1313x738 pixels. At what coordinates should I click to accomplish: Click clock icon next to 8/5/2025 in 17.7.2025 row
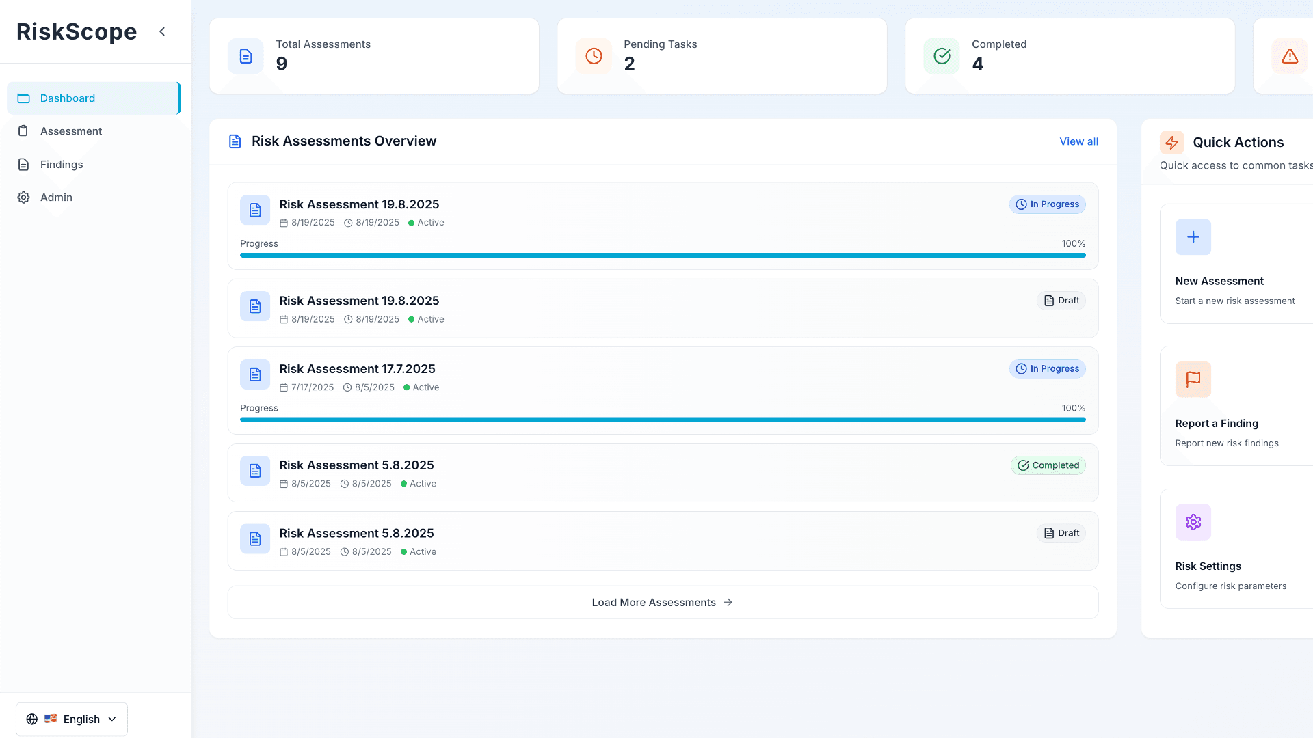[347, 387]
